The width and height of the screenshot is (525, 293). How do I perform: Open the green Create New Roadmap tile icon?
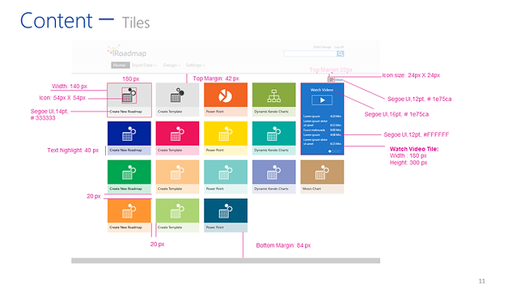[x=129, y=172]
